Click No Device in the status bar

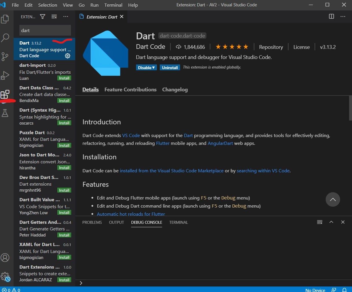point(315,290)
